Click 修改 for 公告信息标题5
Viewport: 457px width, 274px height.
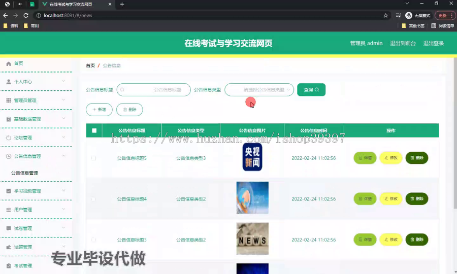(x=391, y=158)
